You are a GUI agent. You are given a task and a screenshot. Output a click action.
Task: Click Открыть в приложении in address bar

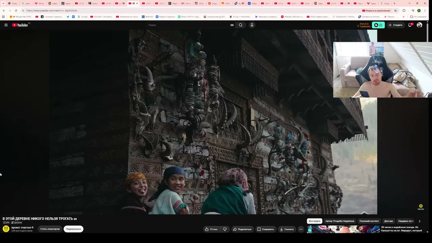click(376, 10)
